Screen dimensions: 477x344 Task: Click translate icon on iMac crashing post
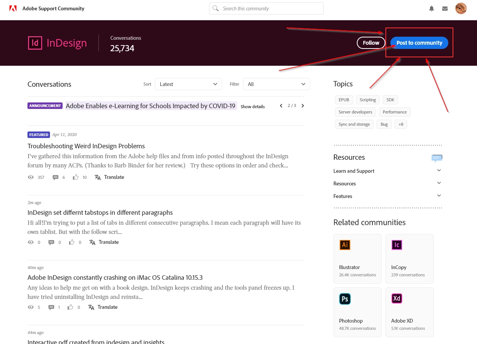tap(91, 307)
